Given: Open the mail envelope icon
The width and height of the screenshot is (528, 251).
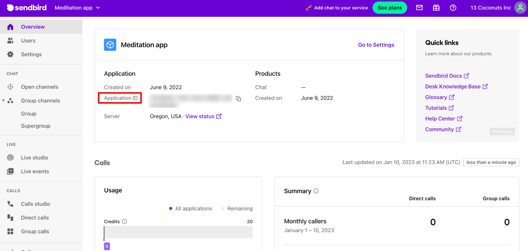Looking at the screenshot, I should click(419, 8).
